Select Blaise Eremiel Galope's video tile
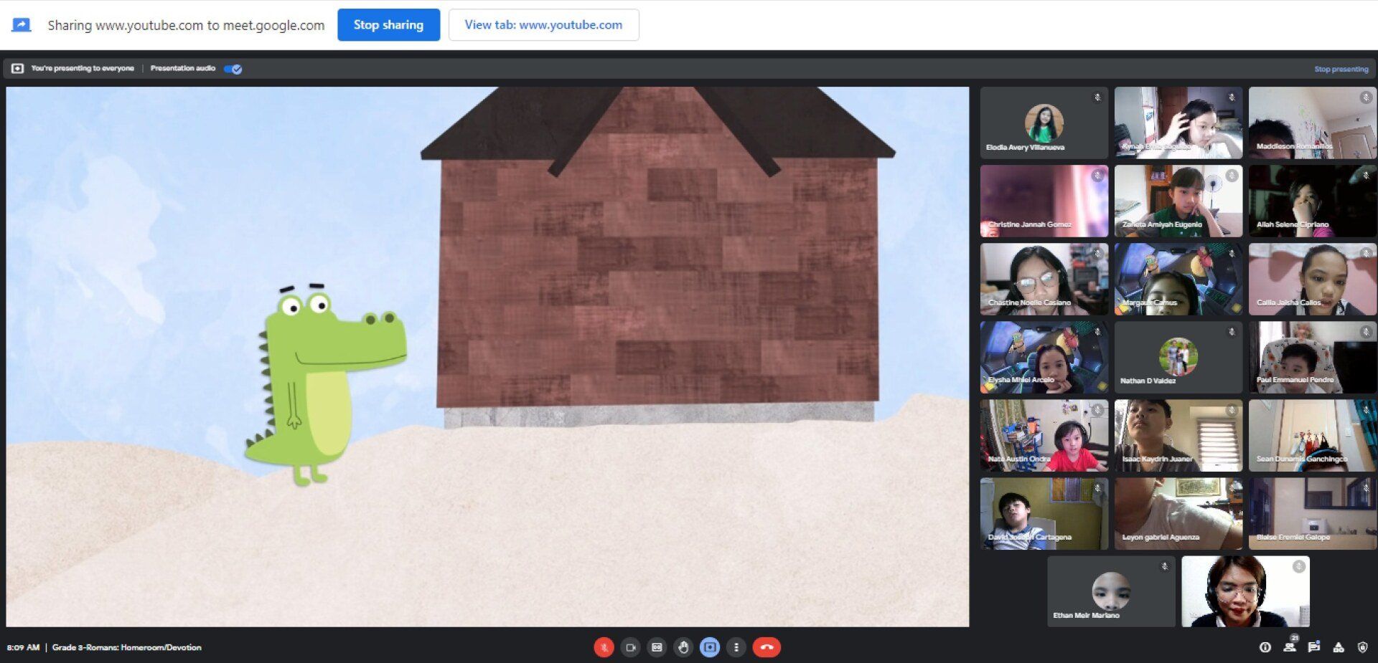 pos(1313,513)
